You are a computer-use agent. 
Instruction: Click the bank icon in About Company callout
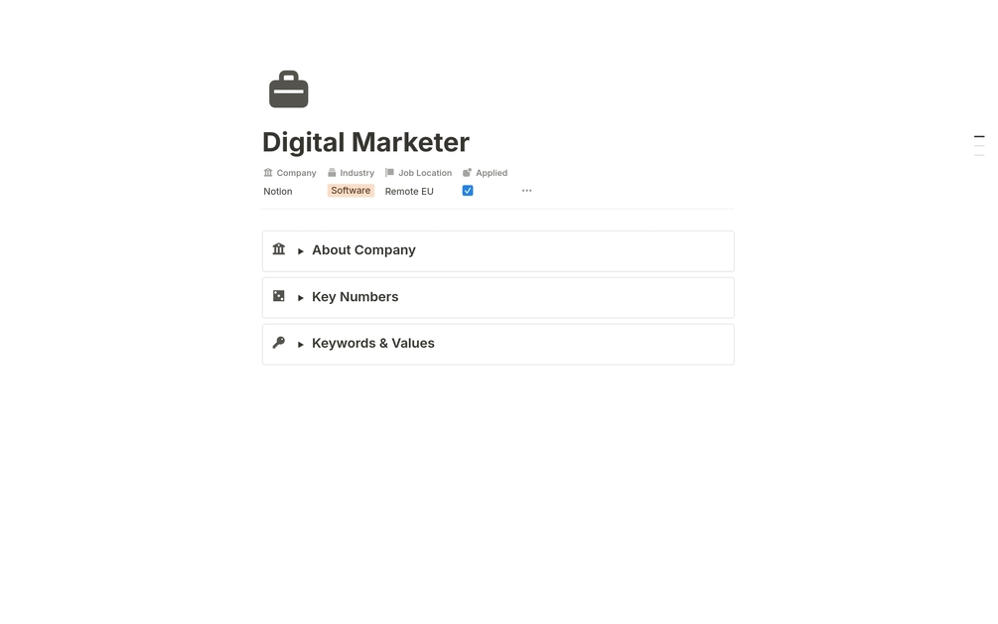tap(279, 249)
